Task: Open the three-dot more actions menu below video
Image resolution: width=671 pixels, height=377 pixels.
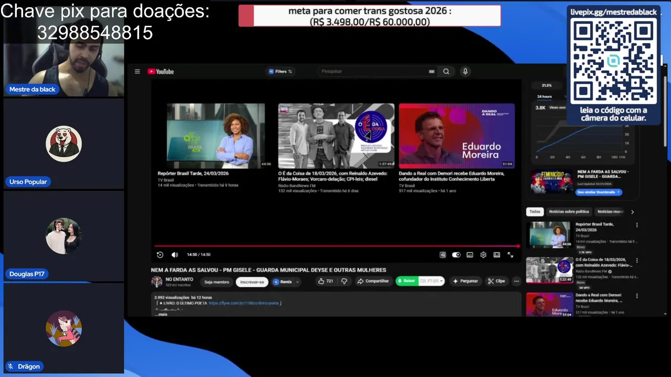Action: (516, 281)
